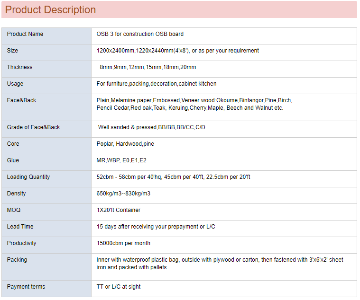This screenshot has width=360, height=300.
Task: Click the Face&Back row label
Action: [21, 100]
